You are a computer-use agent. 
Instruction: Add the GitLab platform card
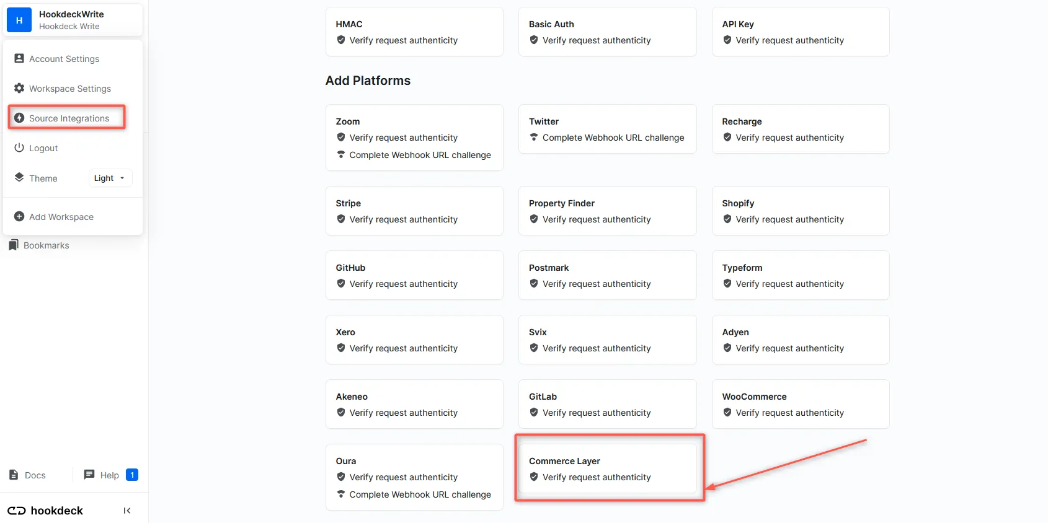[x=608, y=404]
